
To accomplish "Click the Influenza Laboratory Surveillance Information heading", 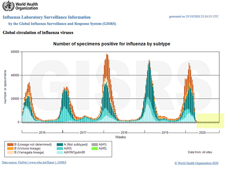I will click(x=47, y=17).
